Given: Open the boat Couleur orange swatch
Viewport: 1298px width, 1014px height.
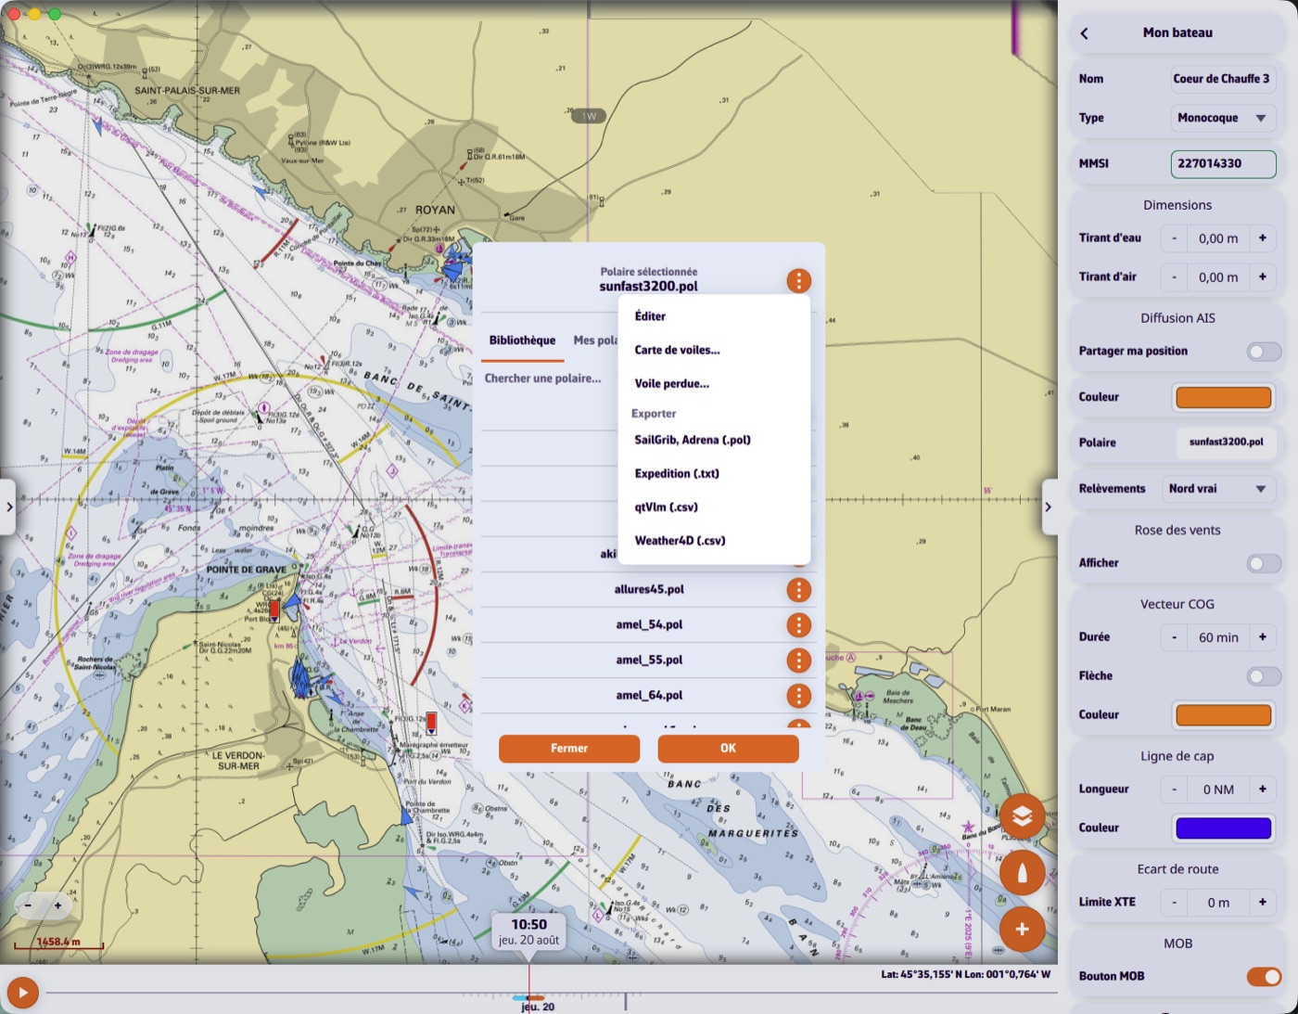Looking at the screenshot, I should tap(1223, 397).
